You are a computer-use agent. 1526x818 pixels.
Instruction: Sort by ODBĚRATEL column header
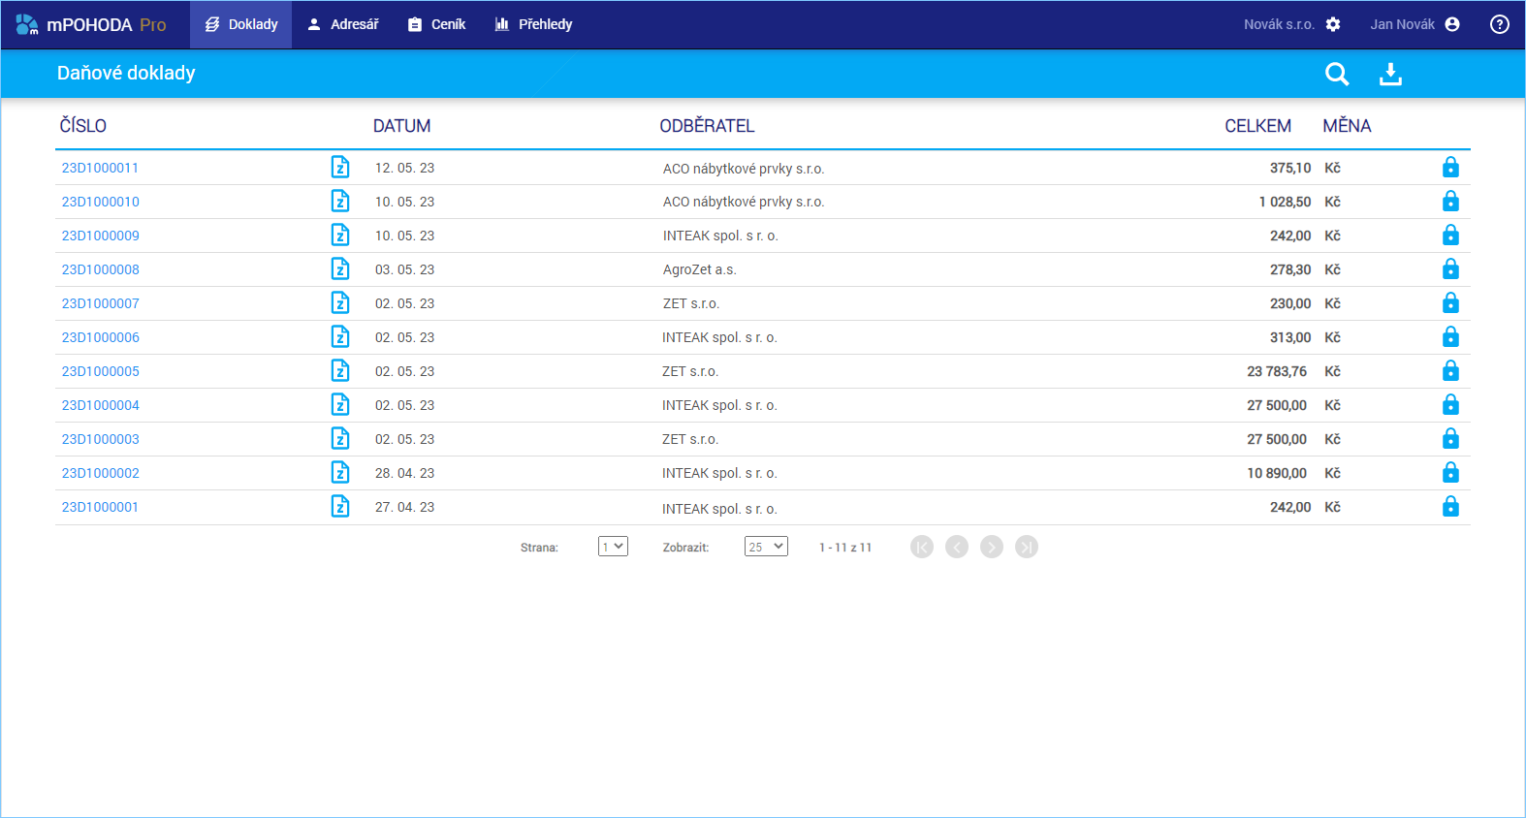tap(707, 126)
